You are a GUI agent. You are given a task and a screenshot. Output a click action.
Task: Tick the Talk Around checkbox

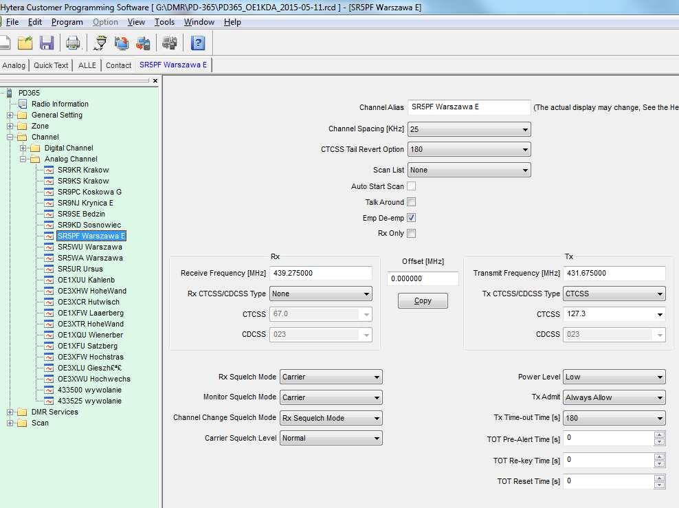click(412, 202)
